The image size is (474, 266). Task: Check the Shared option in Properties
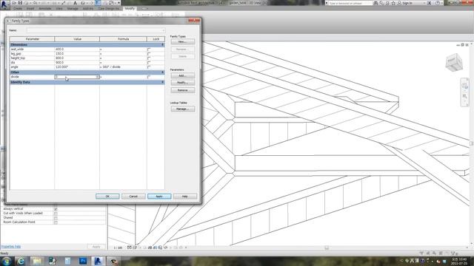[x=56, y=218]
